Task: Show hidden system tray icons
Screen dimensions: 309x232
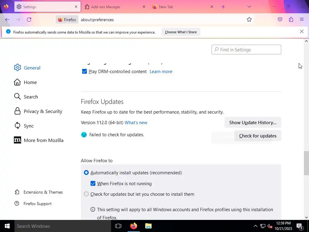Action: (255, 226)
